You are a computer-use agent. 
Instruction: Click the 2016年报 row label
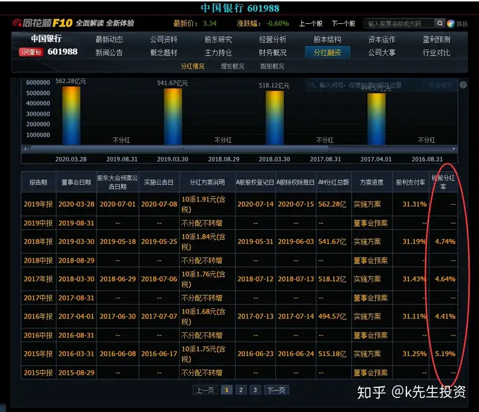tap(38, 316)
